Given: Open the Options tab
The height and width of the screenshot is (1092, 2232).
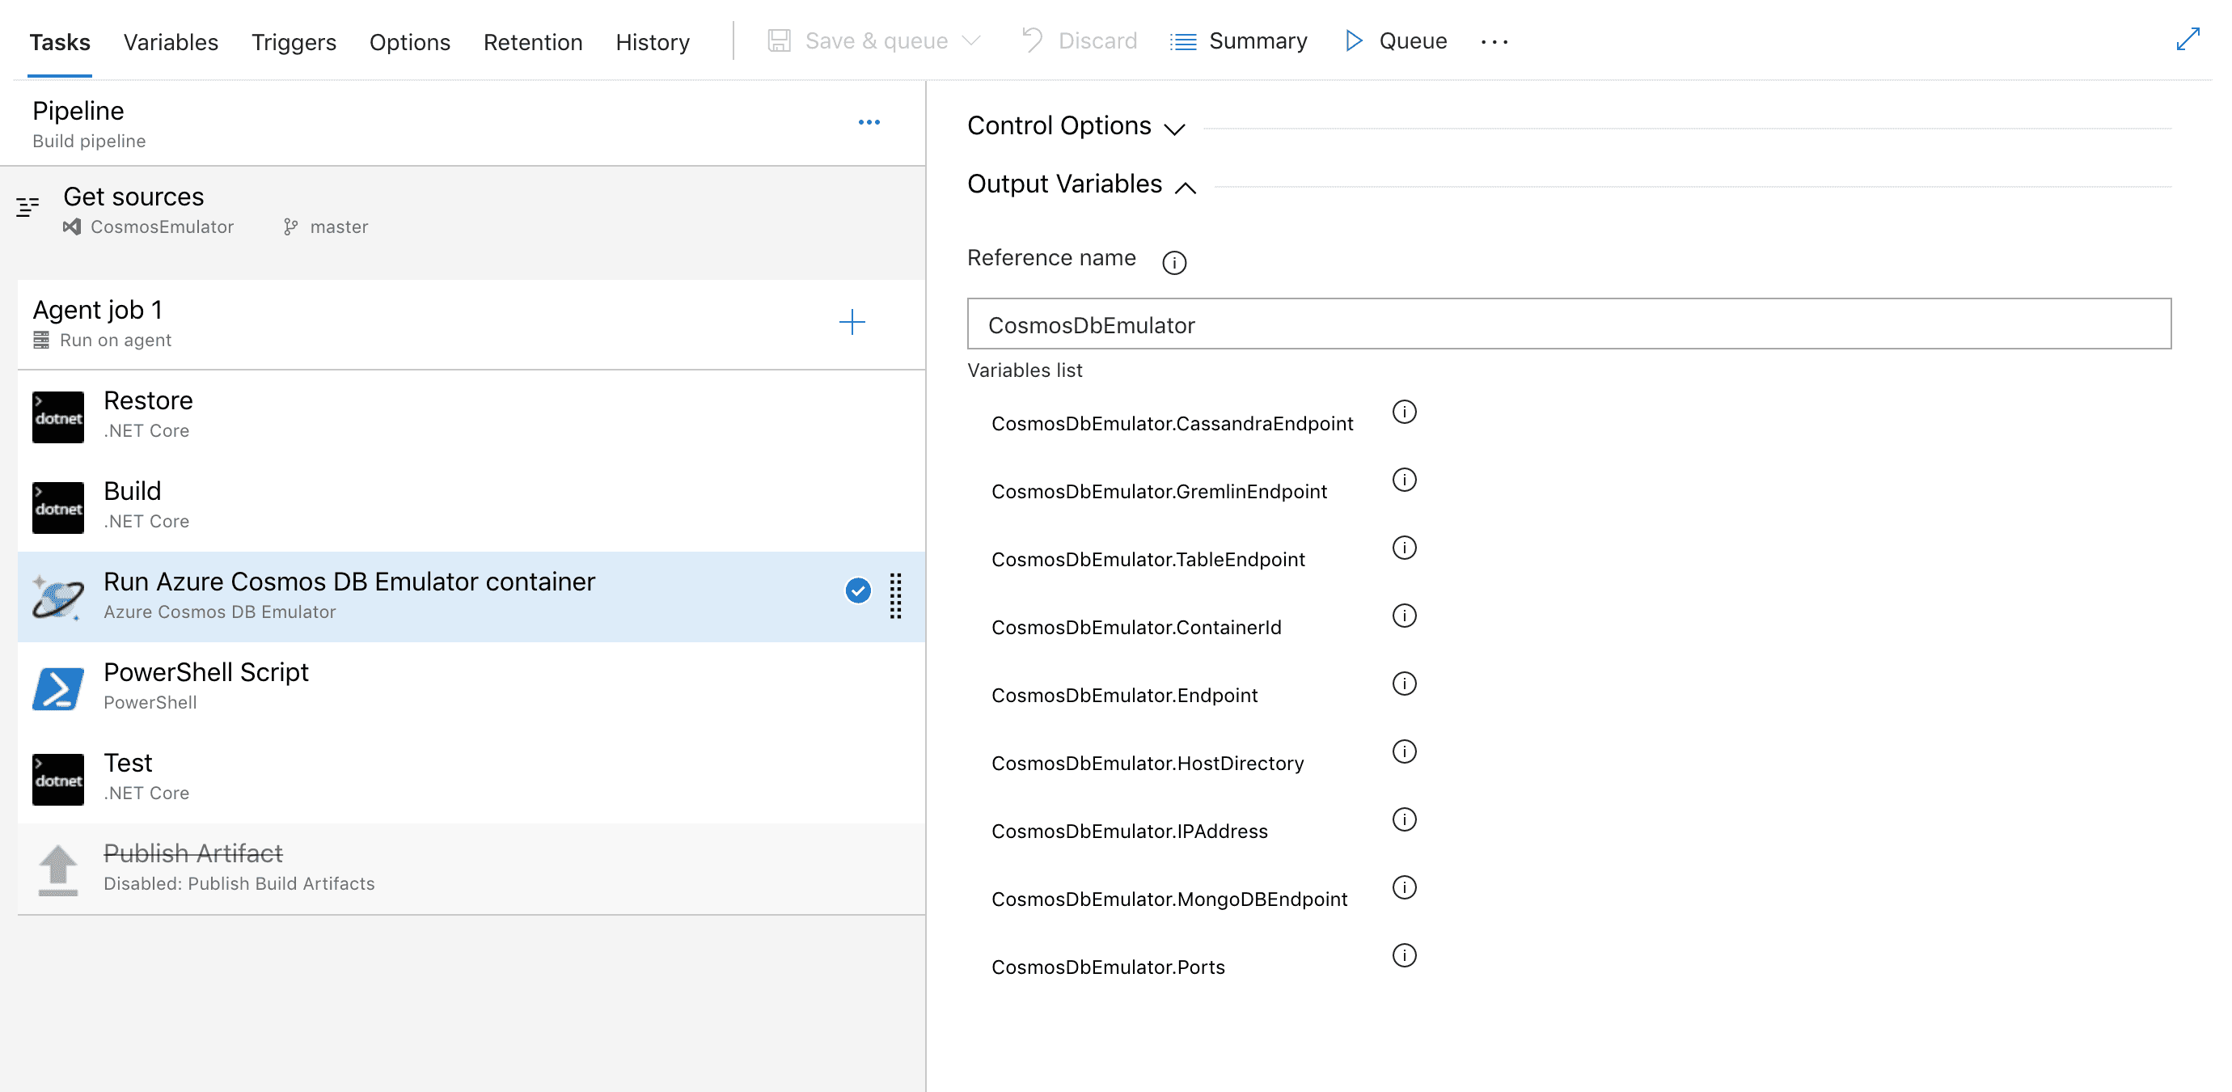Looking at the screenshot, I should pyautogui.click(x=410, y=41).
